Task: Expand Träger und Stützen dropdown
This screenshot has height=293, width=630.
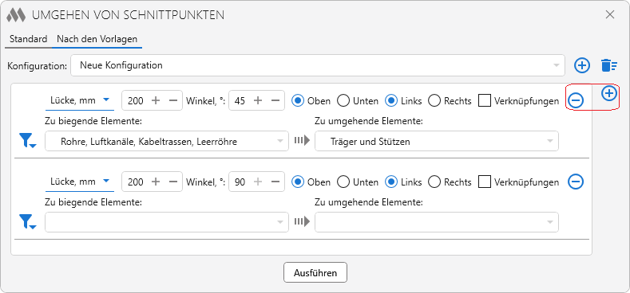Action: 436,141
